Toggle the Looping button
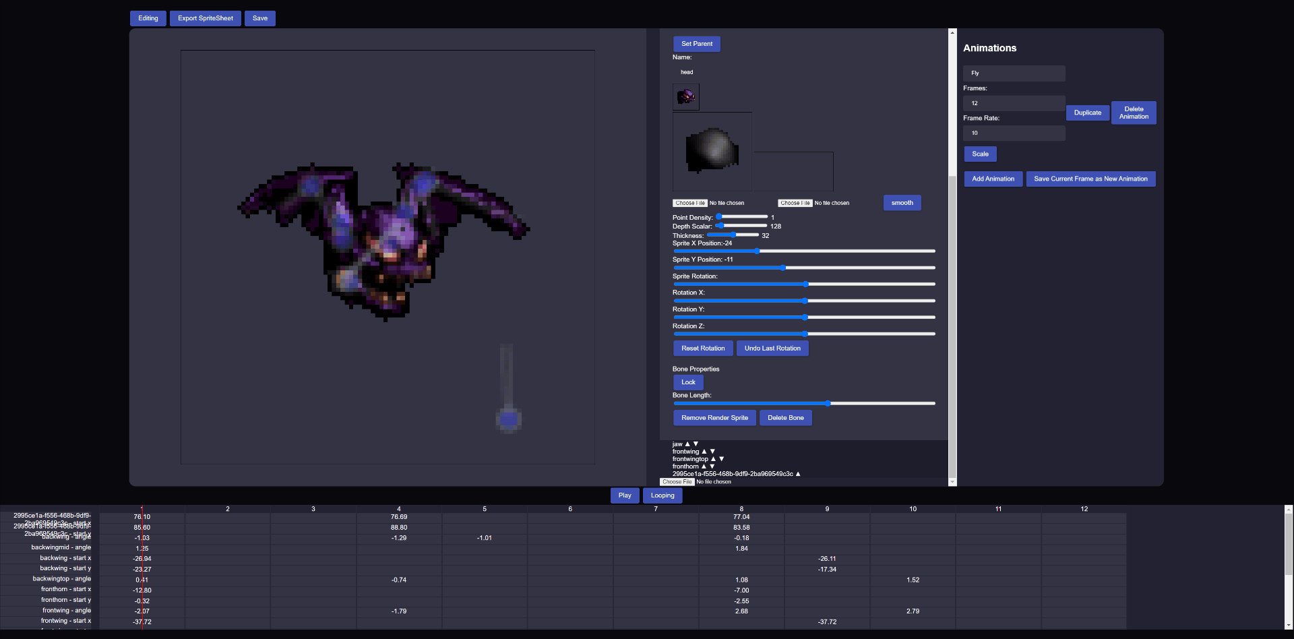Screen dimensions: 1294x639 (663, 495)
